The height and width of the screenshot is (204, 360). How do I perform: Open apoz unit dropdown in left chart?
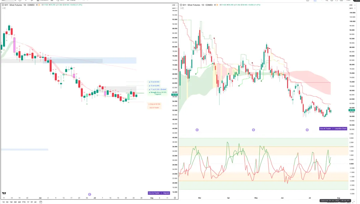[x=174, y=8]
